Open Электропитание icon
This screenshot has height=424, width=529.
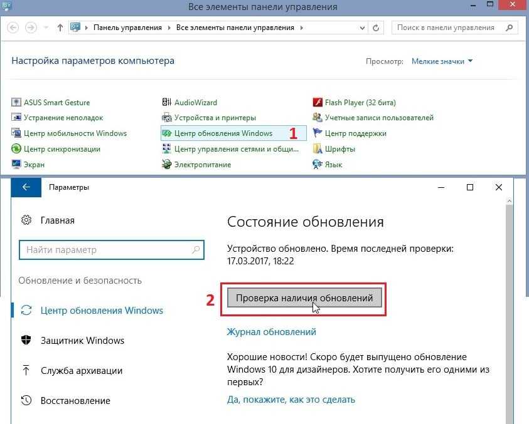coord(167,164)
